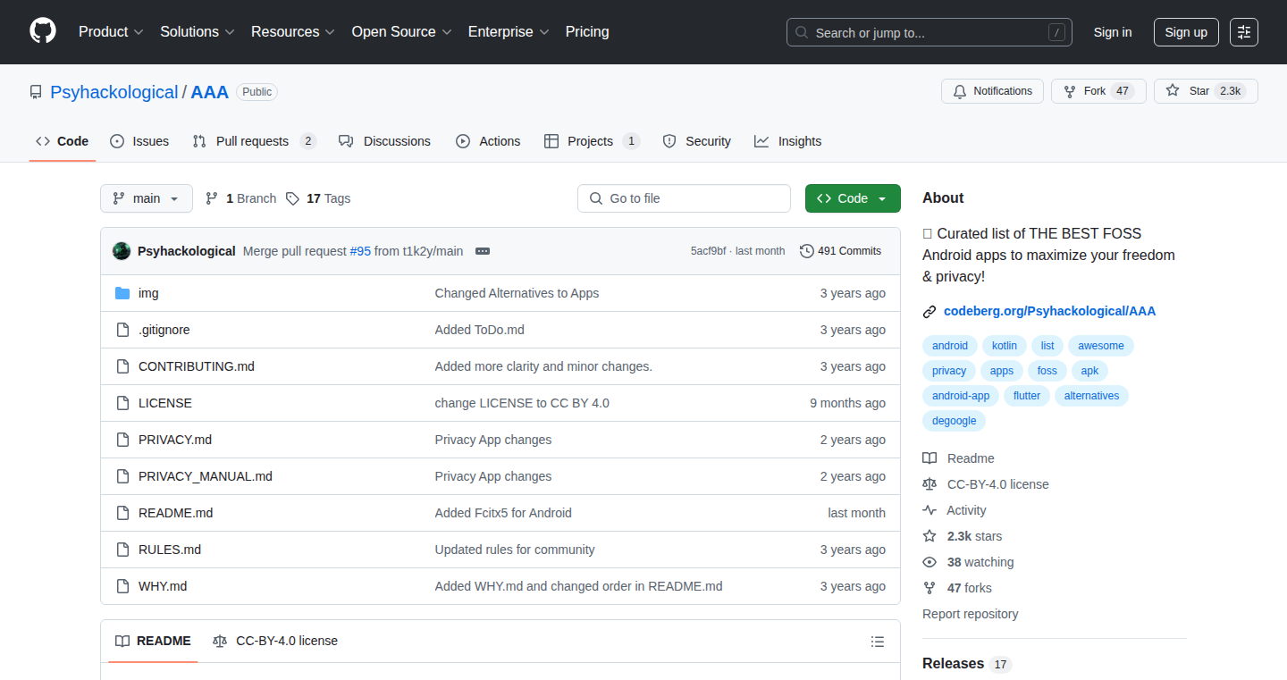This screenshot has height=680, width=1287.
Task: Expand the Open Source menu
Action: 401,31
